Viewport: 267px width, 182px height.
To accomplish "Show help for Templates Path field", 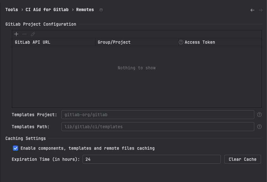I will 259,127.
